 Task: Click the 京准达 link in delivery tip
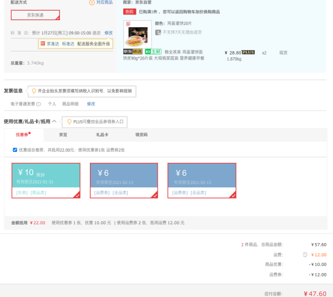(53, 44)
